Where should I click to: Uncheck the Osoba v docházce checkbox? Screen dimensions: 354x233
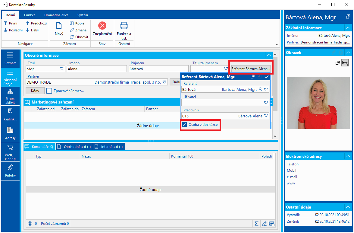[184, 125]
